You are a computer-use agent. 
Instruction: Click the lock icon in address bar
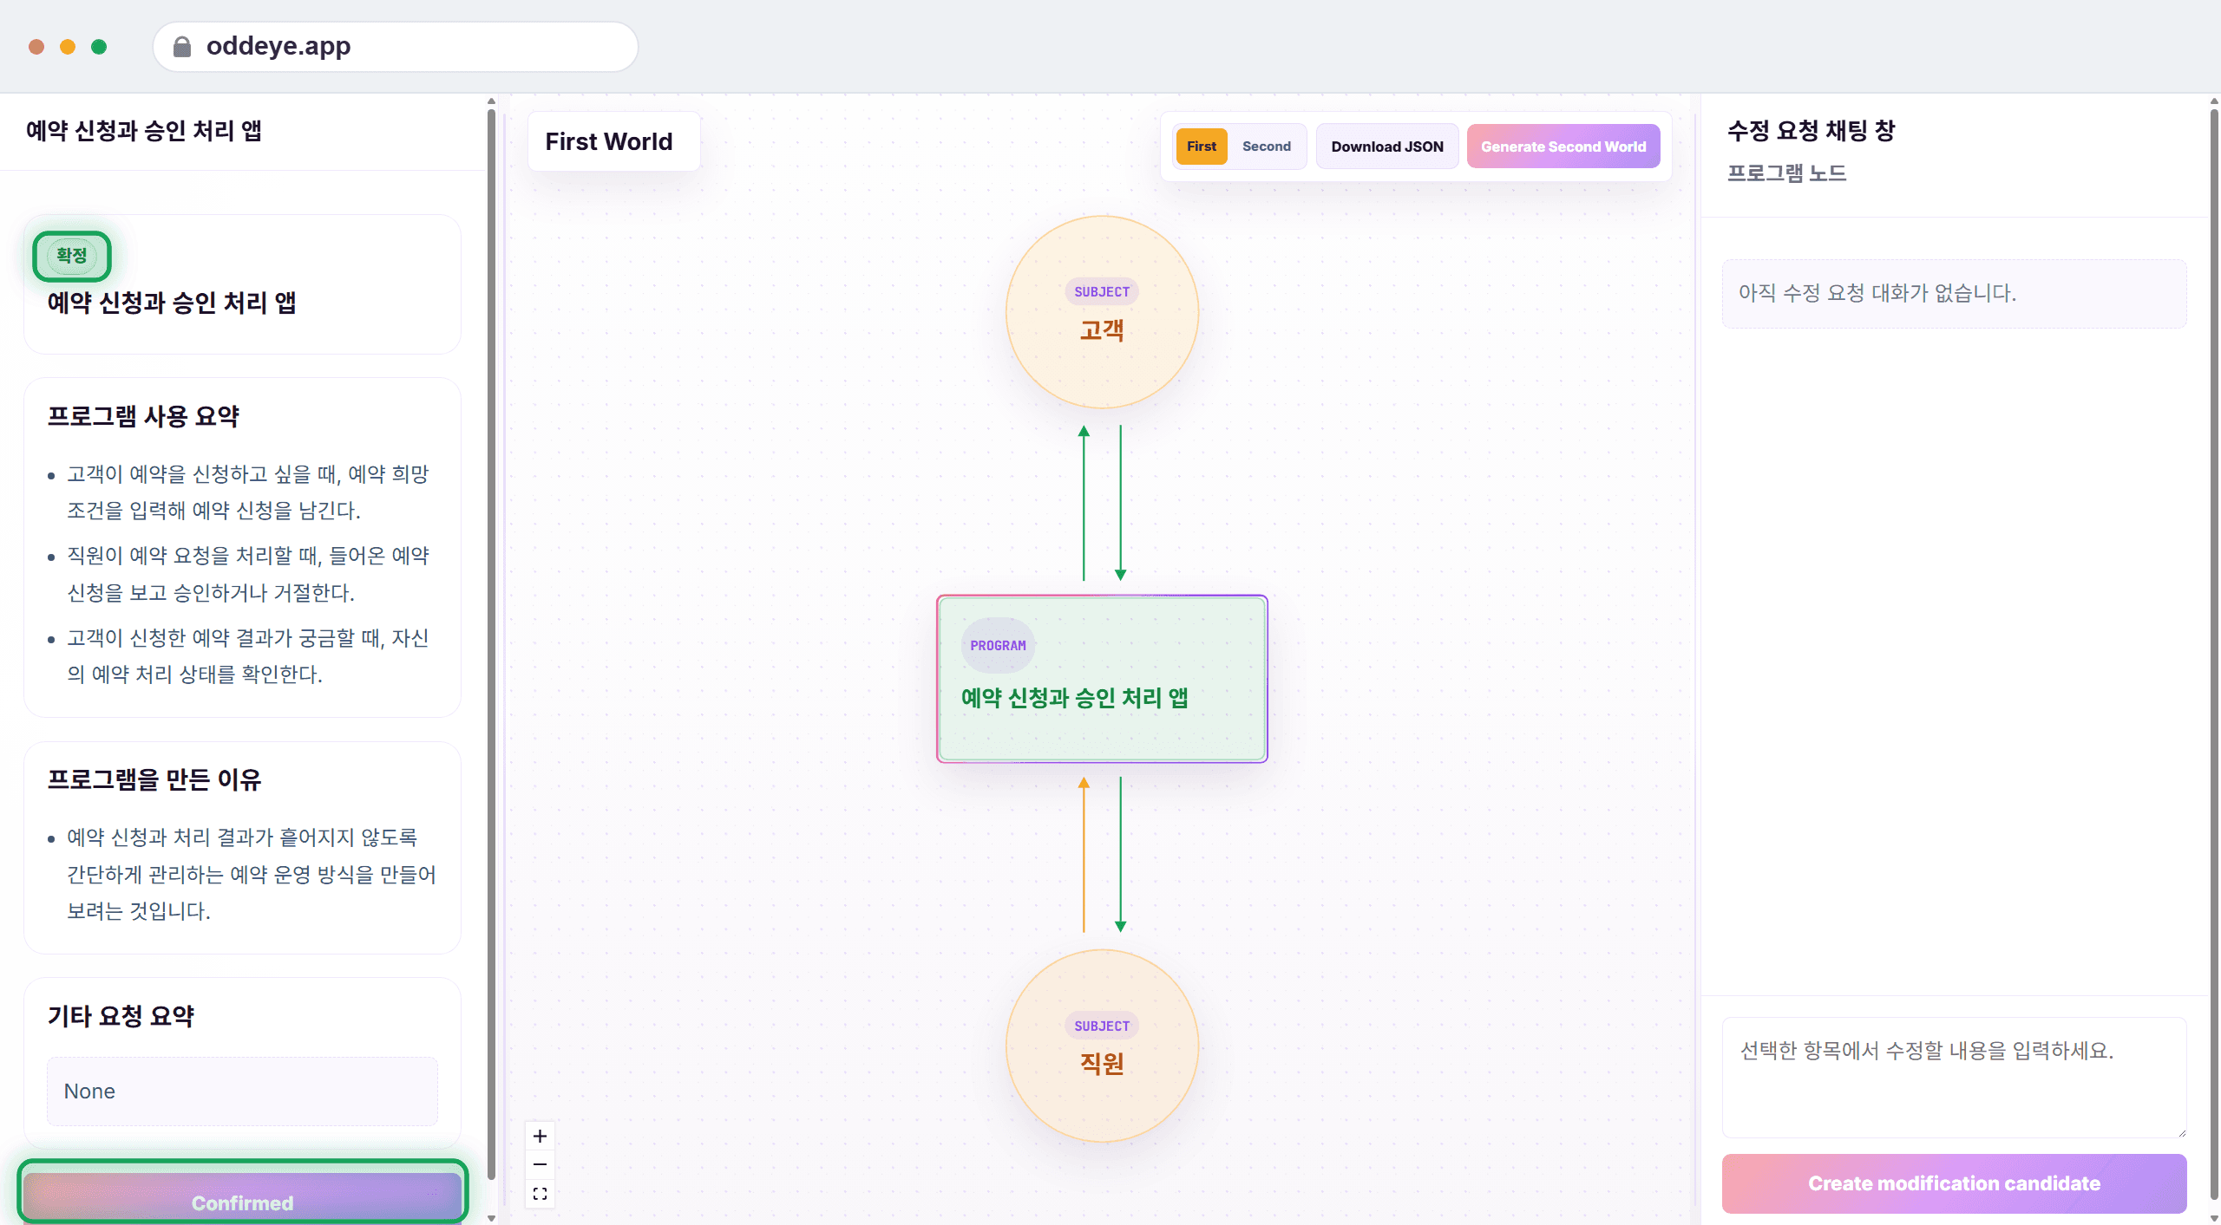coord(182,46)
